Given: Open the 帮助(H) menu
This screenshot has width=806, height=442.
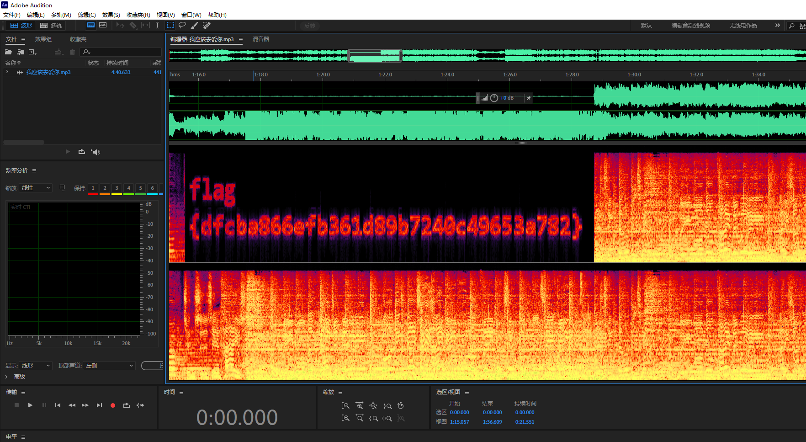Looking at the screenshot, I should (x=217, y=15).
